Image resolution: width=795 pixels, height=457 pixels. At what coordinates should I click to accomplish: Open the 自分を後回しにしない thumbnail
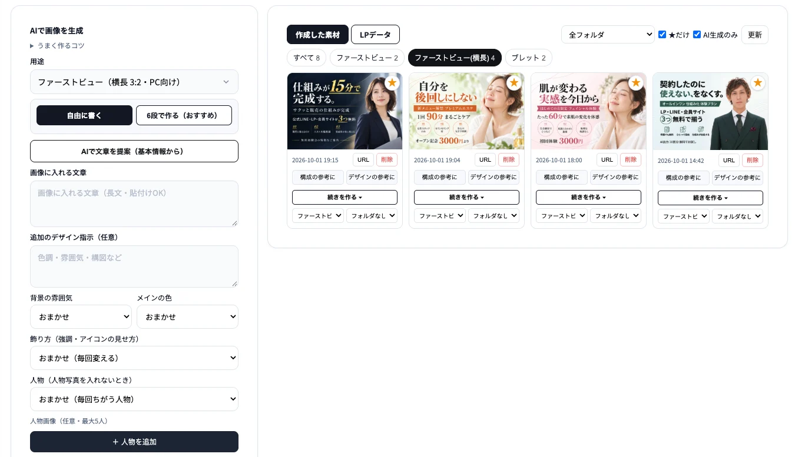pos(466,111)
